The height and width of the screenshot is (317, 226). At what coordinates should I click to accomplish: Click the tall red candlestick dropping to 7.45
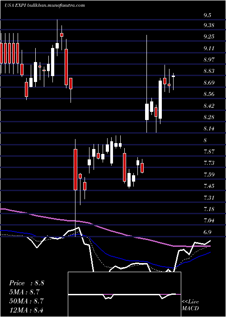(x=75, y=169)
